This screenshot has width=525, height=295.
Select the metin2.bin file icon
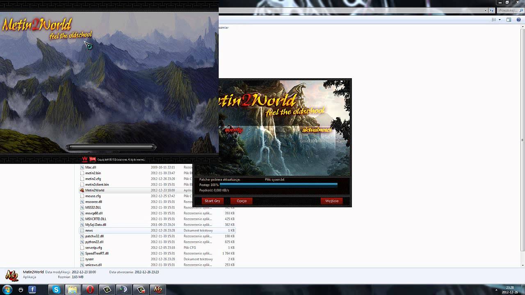(82, 173)
